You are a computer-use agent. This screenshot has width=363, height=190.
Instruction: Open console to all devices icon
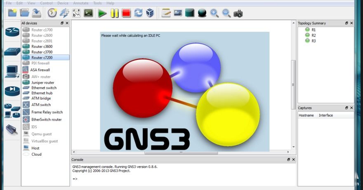click(88, 13)
